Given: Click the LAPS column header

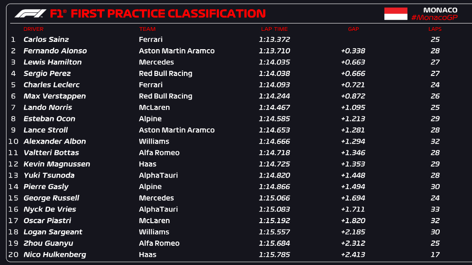Looking at the screenshot, I should click(x=435, y=29).
